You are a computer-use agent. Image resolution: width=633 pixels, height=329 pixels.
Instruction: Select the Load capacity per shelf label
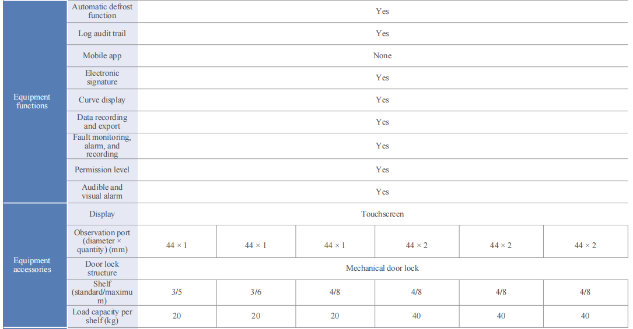(102, 316)
